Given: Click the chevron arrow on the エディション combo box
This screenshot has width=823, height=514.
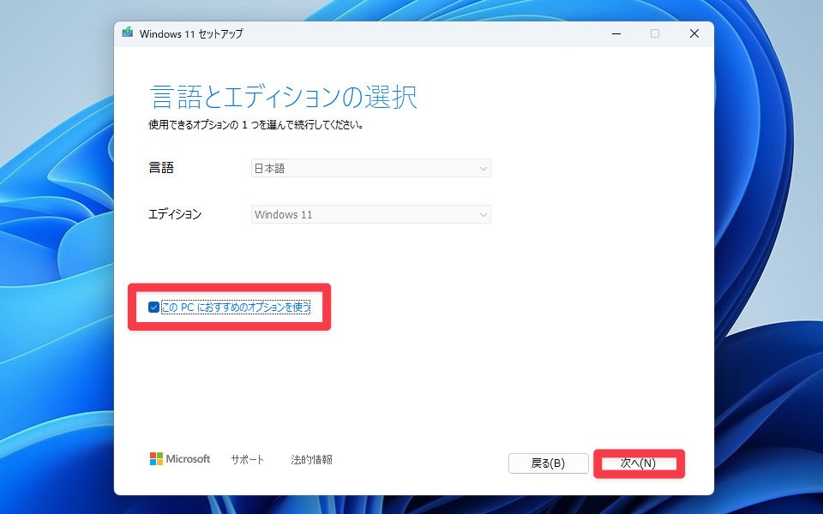Looking at the screenshot, I should click(x=483, y=214).
